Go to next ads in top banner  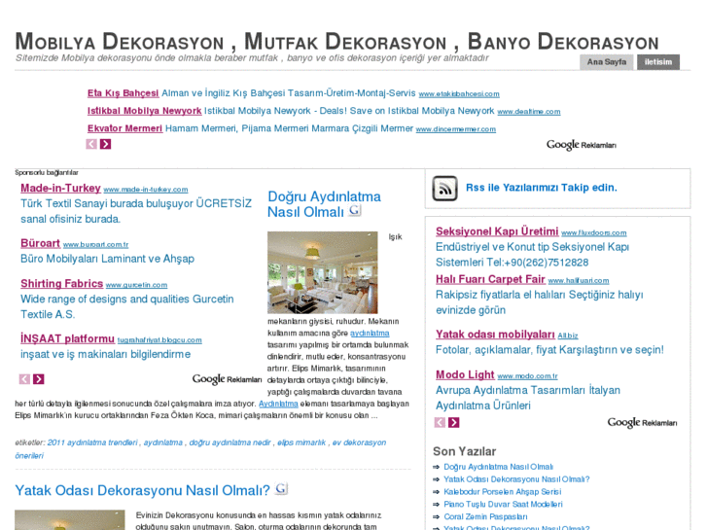[x=105, y=144]
